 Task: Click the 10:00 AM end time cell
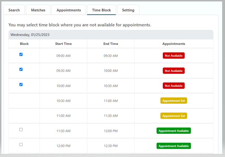111,71
